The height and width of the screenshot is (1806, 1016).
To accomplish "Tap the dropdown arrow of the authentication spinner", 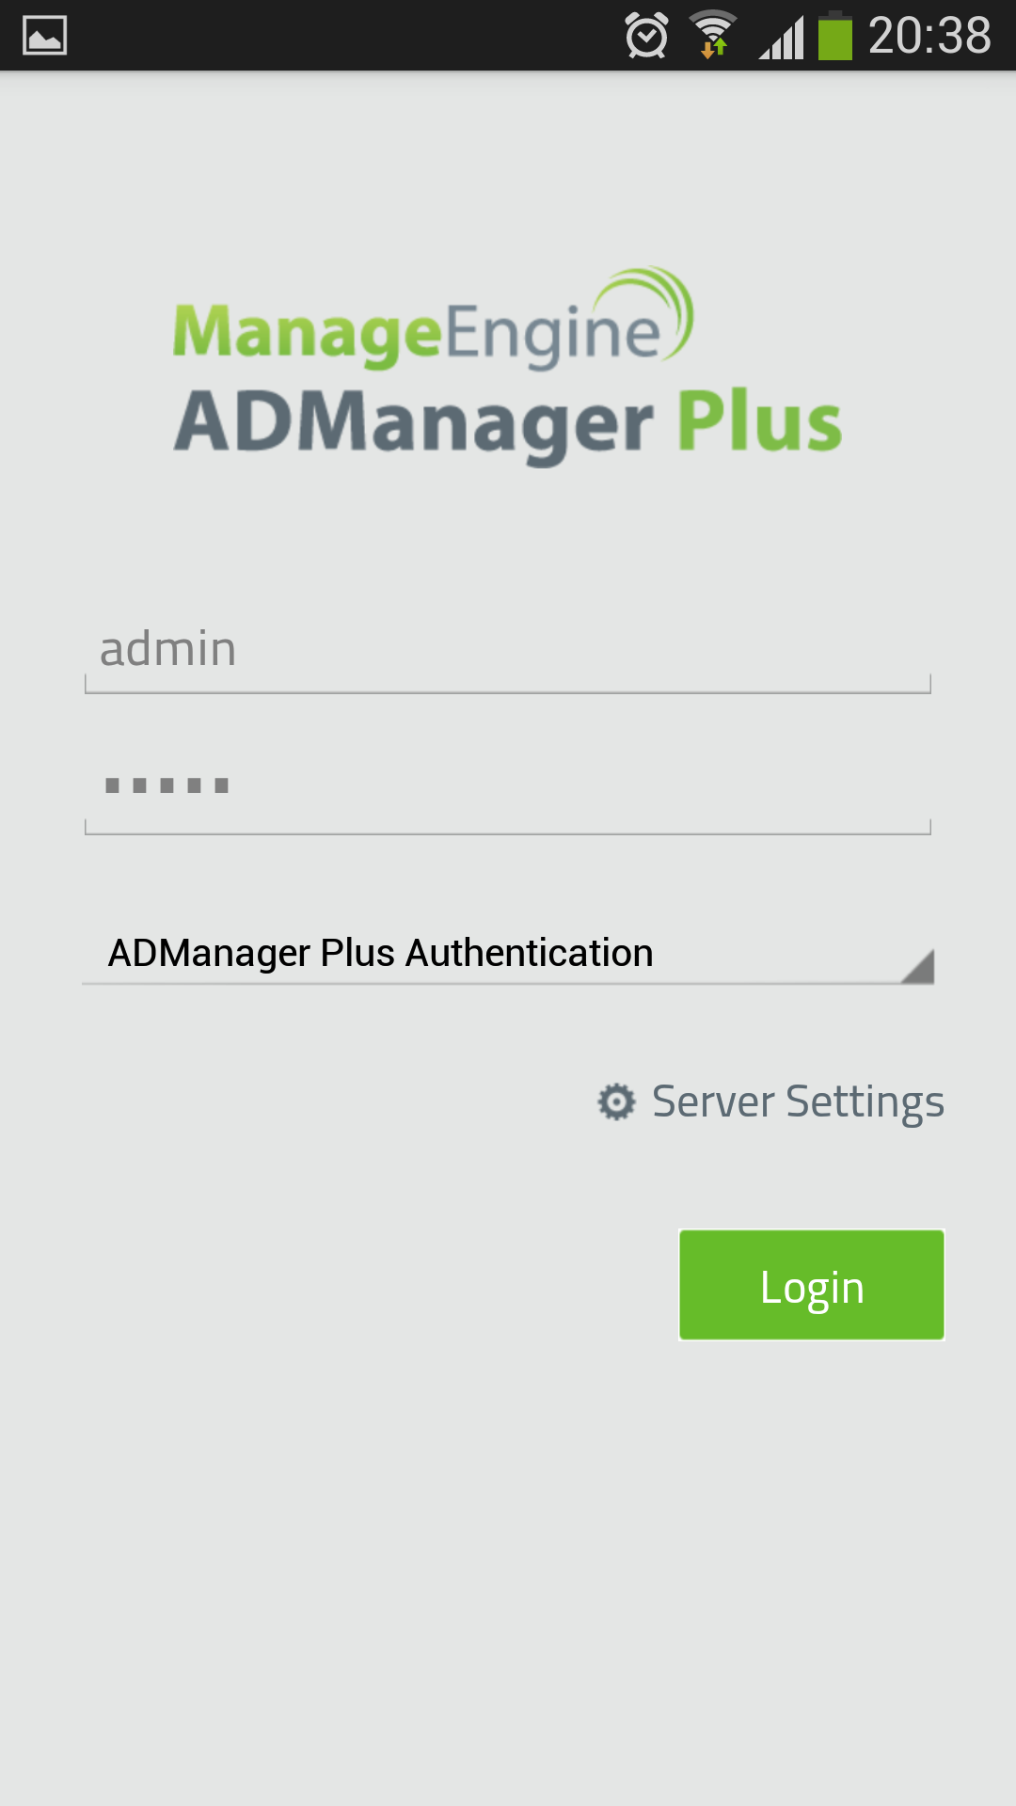I will 917,967.
